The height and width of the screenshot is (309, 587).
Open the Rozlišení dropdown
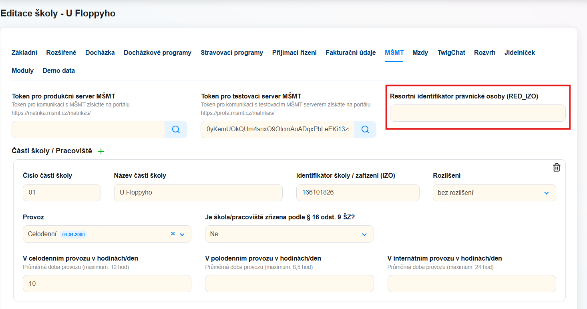(494, 193)
